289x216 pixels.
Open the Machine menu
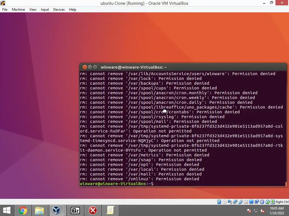click(18, 10)
